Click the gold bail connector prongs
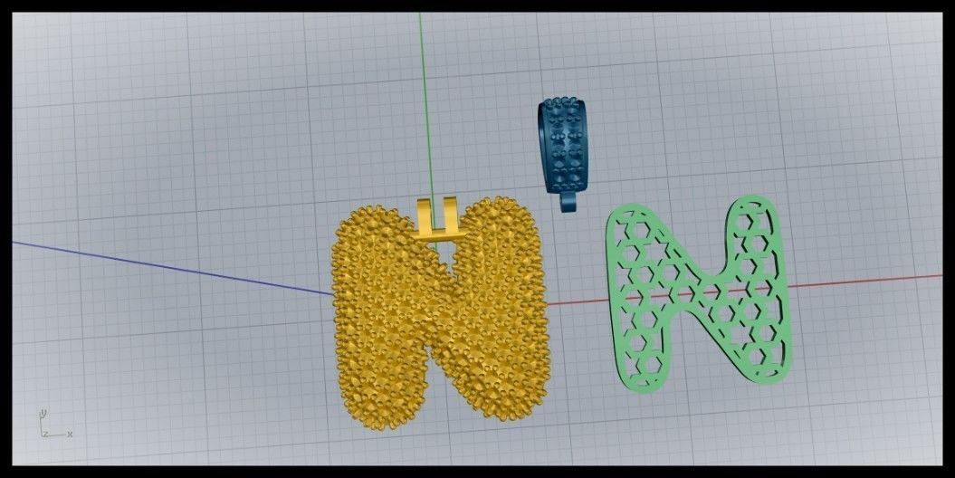 [440, 220]
